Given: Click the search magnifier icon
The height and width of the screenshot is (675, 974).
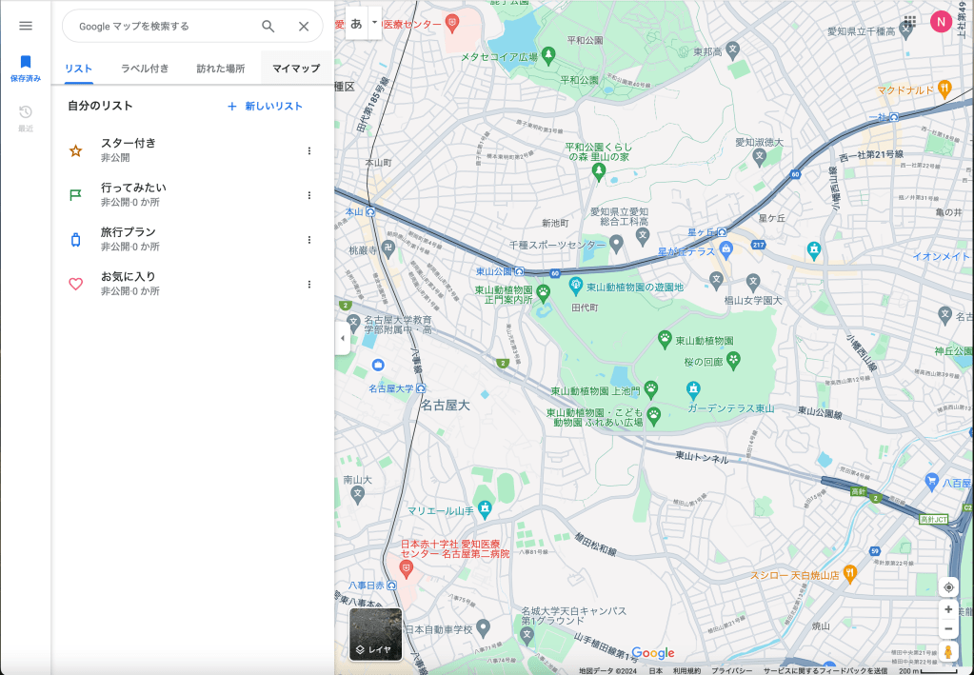Looking at the screenshot, I should click(268, 27).
